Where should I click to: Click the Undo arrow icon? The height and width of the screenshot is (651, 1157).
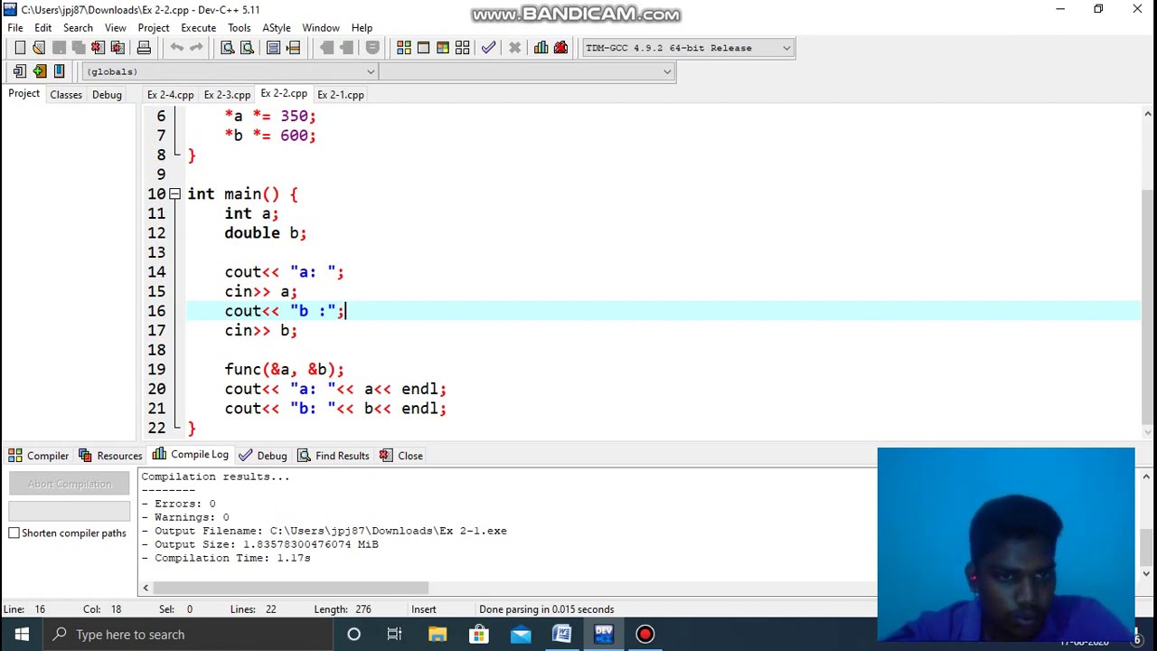pos(177,48)
